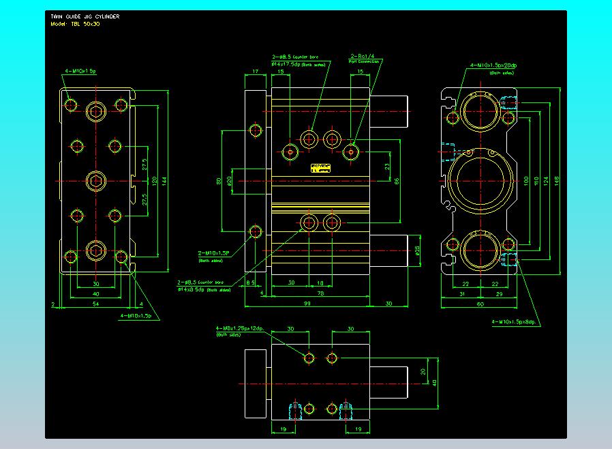Click the 80 vertical dimension value

tap(219, 181)
